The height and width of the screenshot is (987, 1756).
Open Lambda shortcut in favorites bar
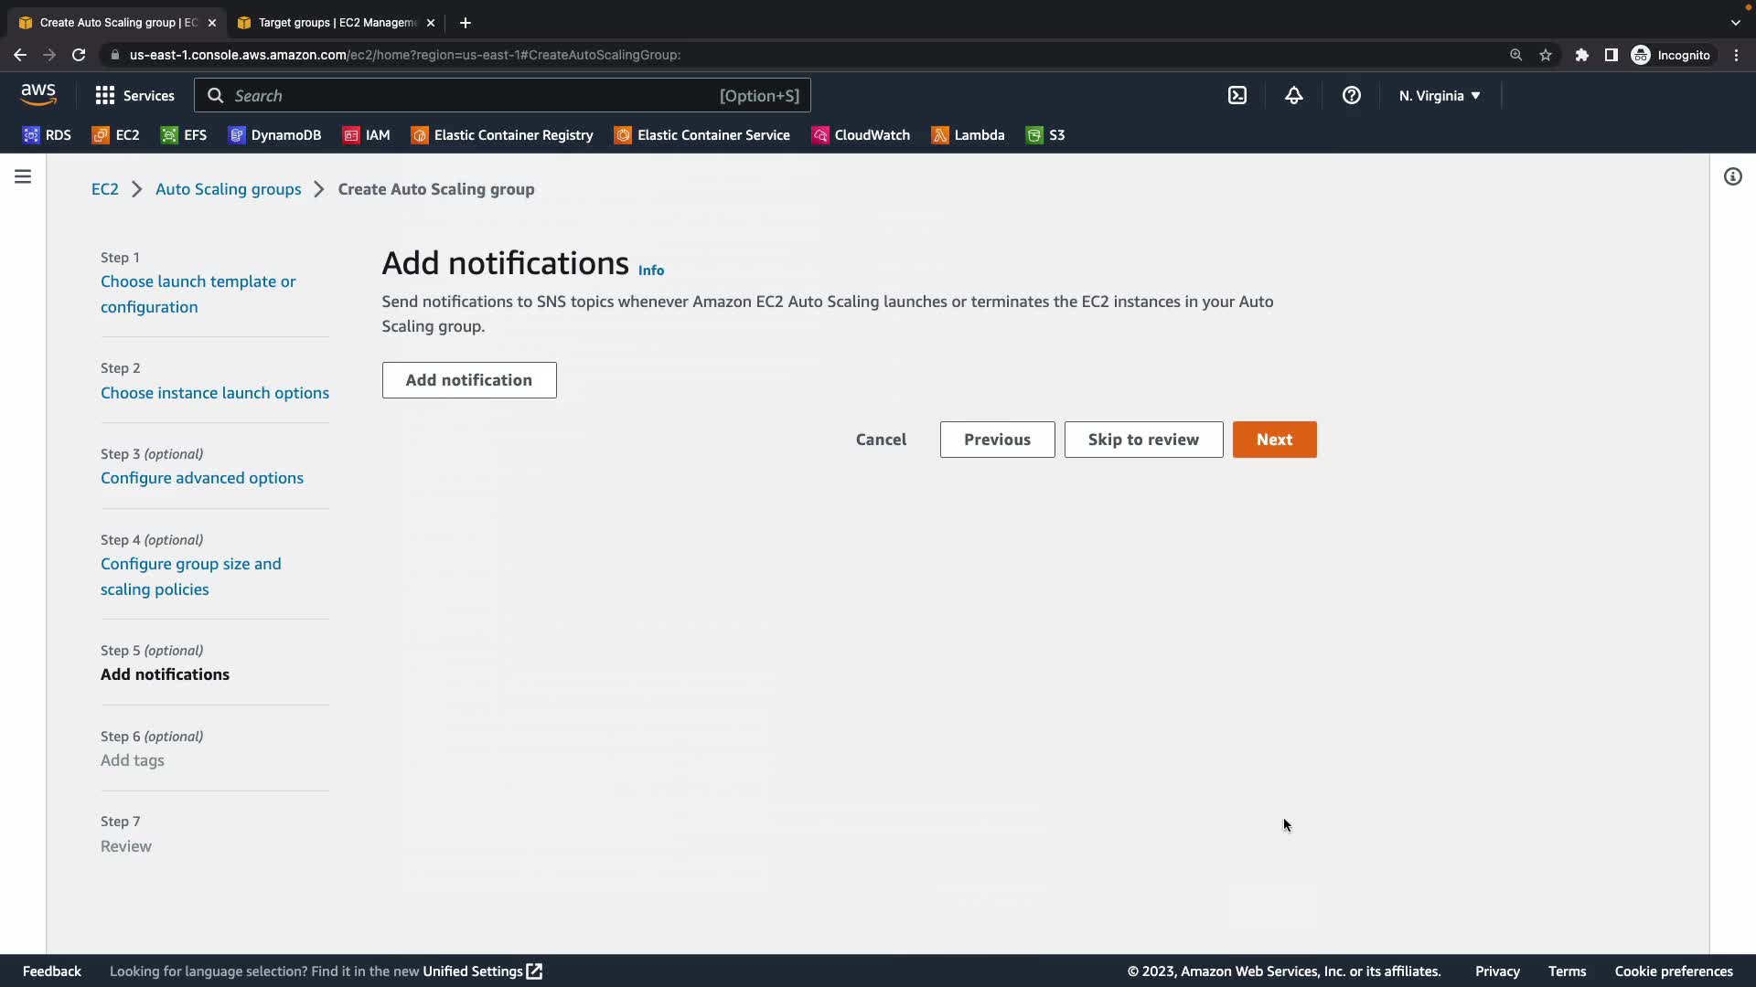coord(968,135)
